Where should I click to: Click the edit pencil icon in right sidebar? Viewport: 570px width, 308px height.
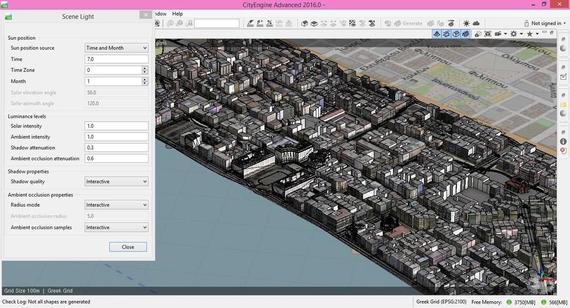coord(563,77)
